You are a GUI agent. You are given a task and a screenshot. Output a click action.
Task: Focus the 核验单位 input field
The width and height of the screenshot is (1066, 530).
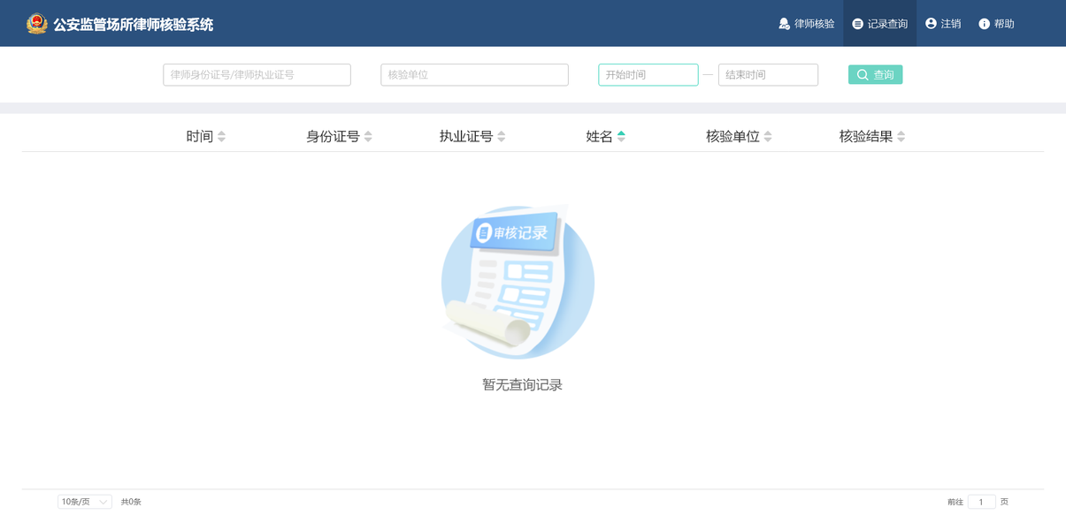474,75
